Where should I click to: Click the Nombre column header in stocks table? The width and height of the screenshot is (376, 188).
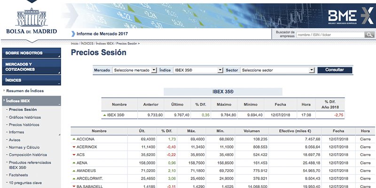click(x=99, y=131)
